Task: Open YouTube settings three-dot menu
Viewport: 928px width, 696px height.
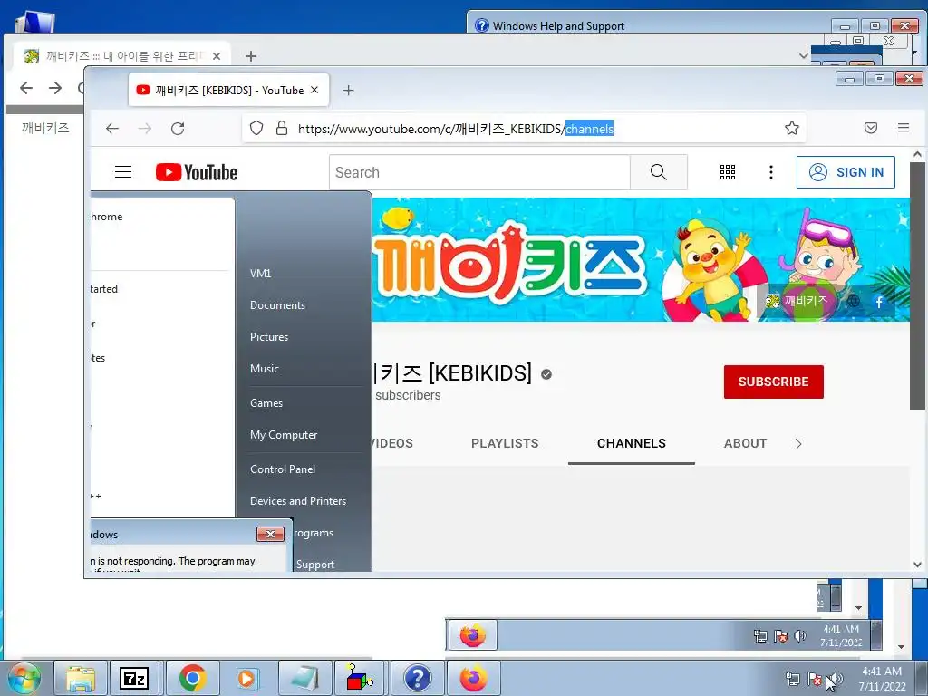Action: point(770,172)
